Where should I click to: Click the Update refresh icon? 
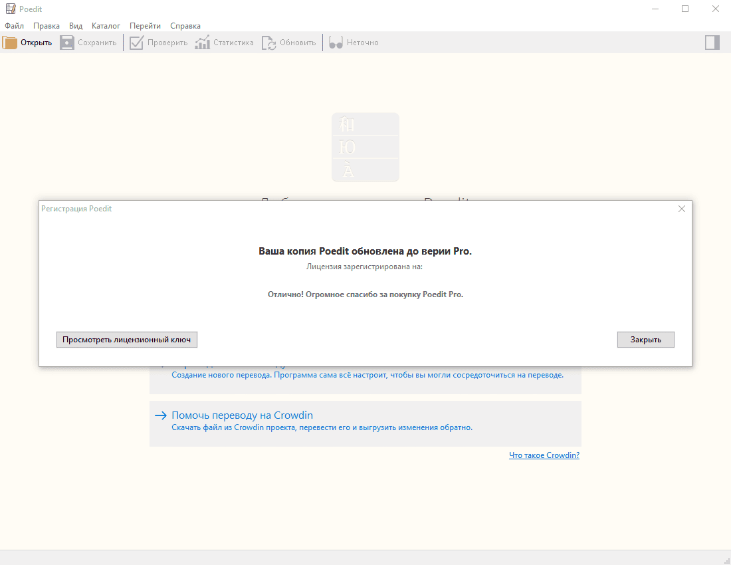(268, 43)
